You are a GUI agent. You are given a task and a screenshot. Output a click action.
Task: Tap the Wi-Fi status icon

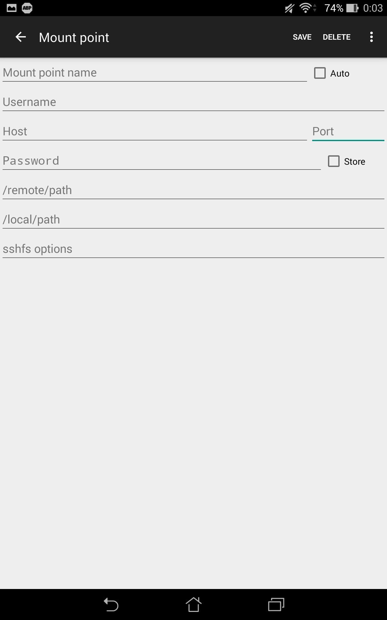click(x=306, y=8)
